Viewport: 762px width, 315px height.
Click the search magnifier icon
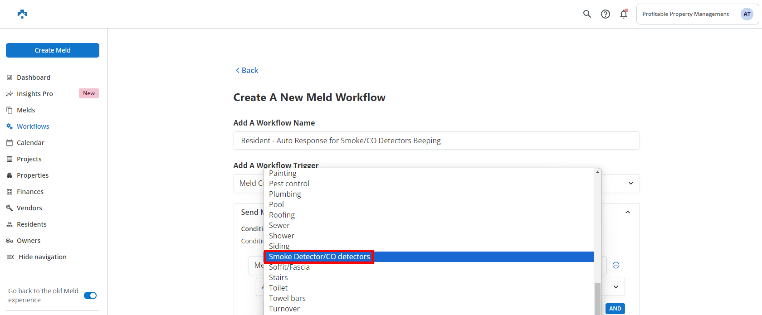coord(587,14)
